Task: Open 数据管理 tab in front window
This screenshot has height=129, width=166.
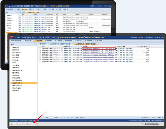Action: (x=48, y=41)
